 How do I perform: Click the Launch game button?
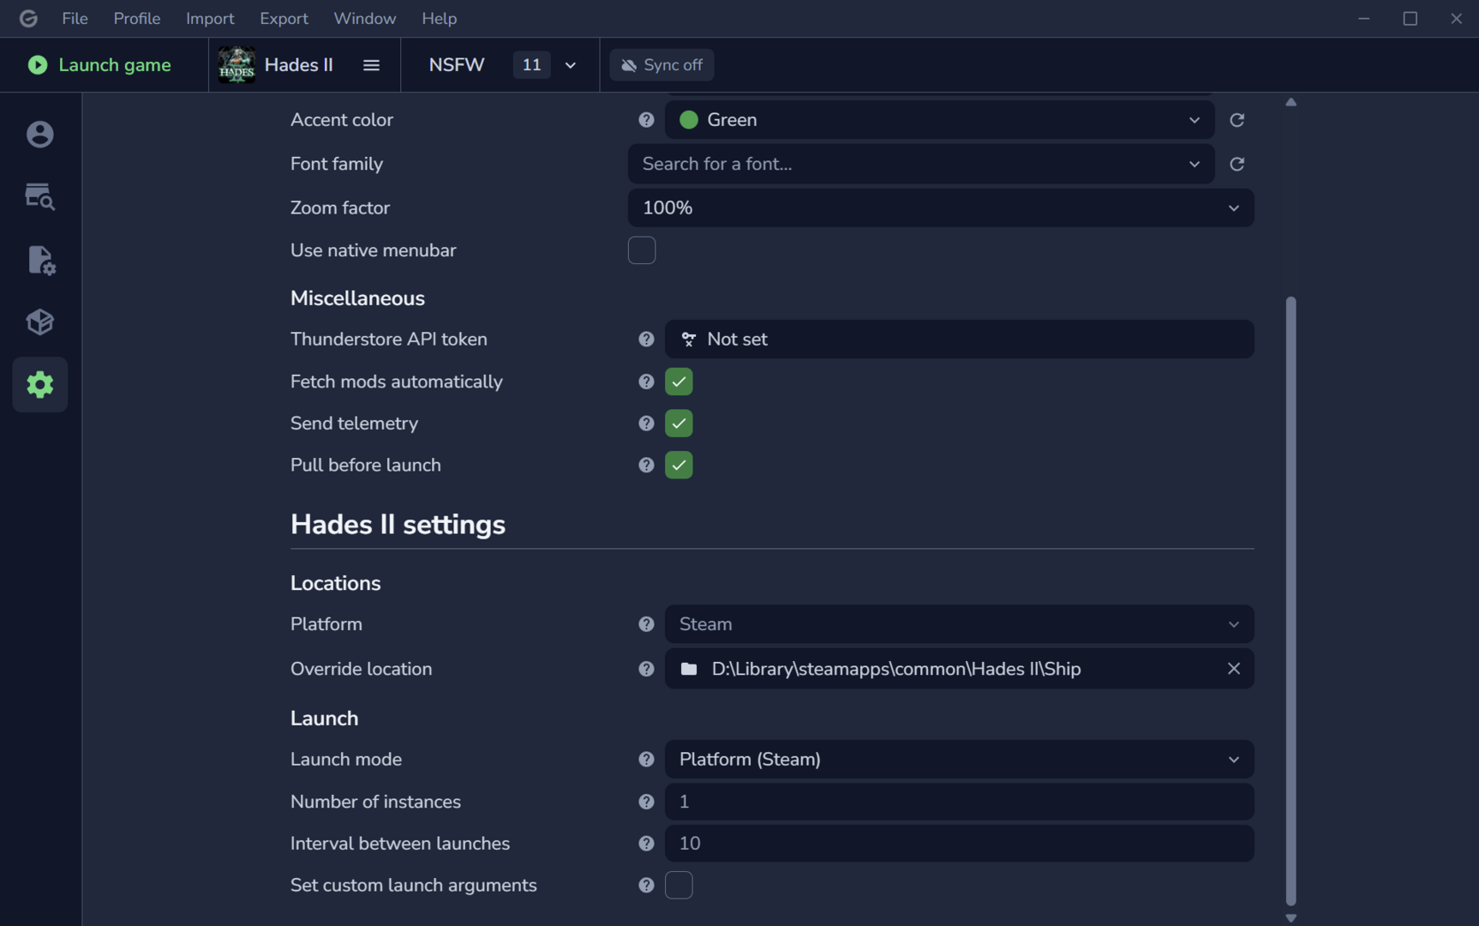tap(99, 65)
